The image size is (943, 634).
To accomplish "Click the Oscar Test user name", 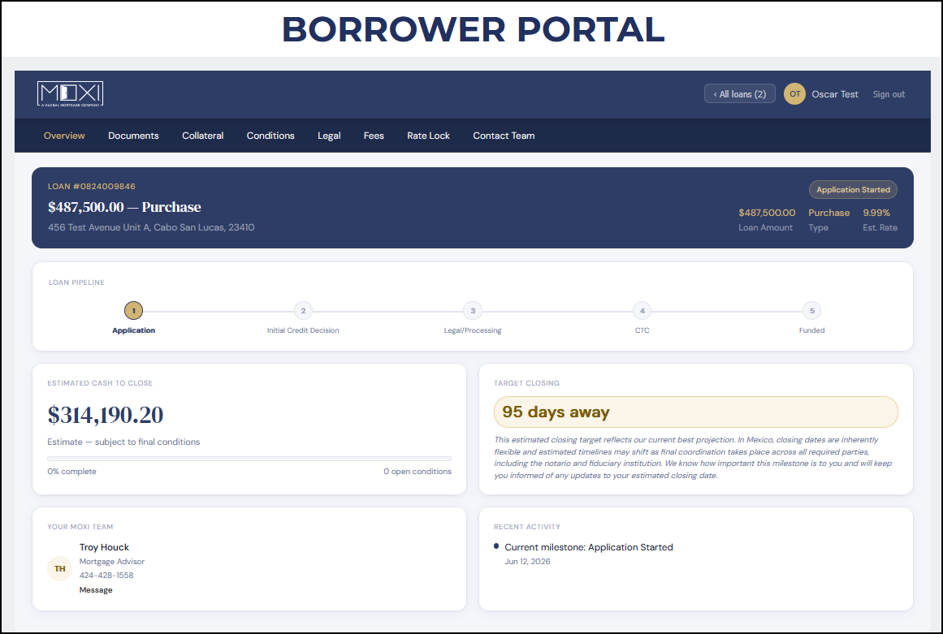I will [835, 94].
